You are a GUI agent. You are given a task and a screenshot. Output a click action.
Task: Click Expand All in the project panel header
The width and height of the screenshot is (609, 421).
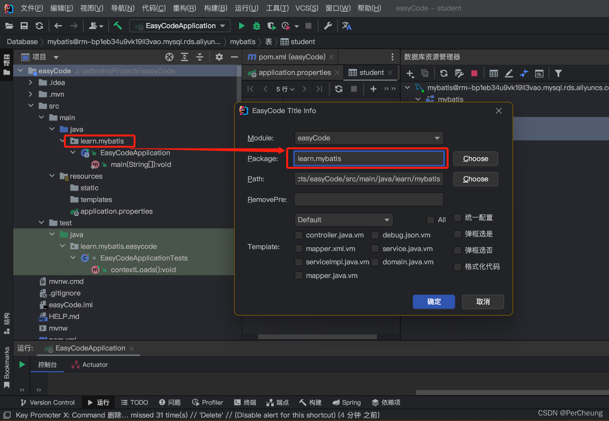click(x=185, y=57)
